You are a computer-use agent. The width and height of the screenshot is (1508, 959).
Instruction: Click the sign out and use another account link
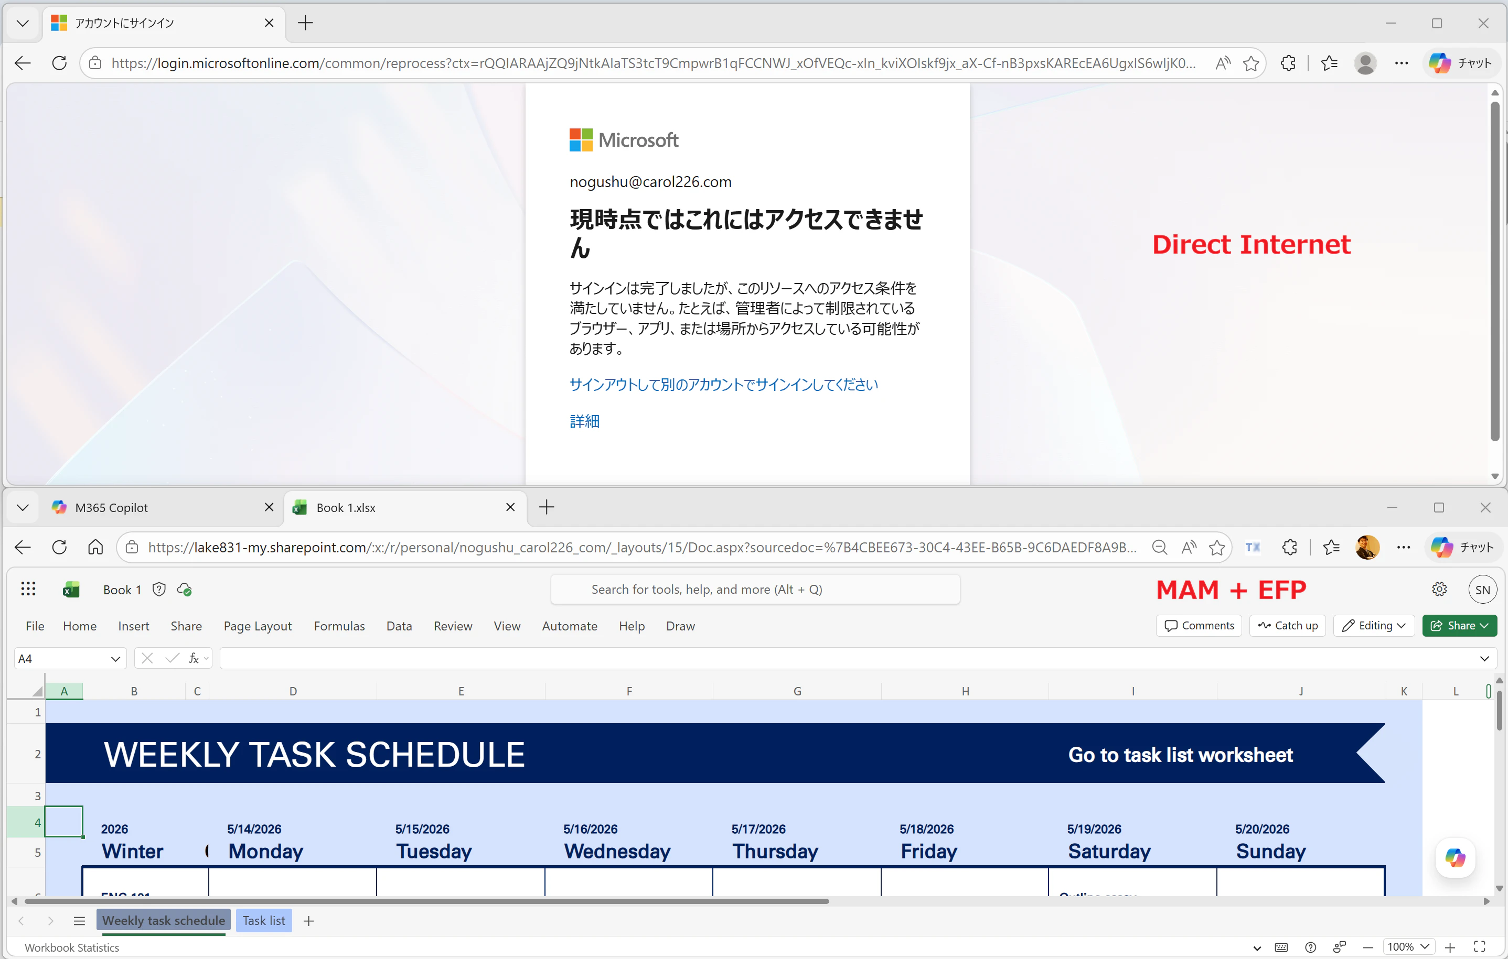tap(723, 384)
